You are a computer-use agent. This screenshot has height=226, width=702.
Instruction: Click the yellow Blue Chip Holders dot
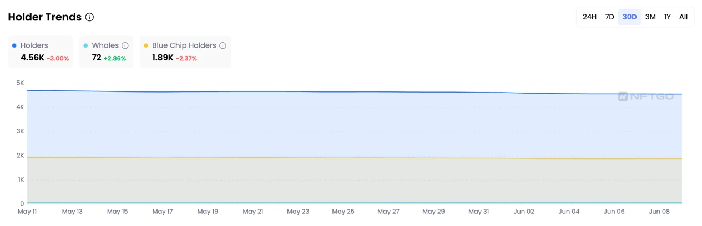(x=146, y=45)
